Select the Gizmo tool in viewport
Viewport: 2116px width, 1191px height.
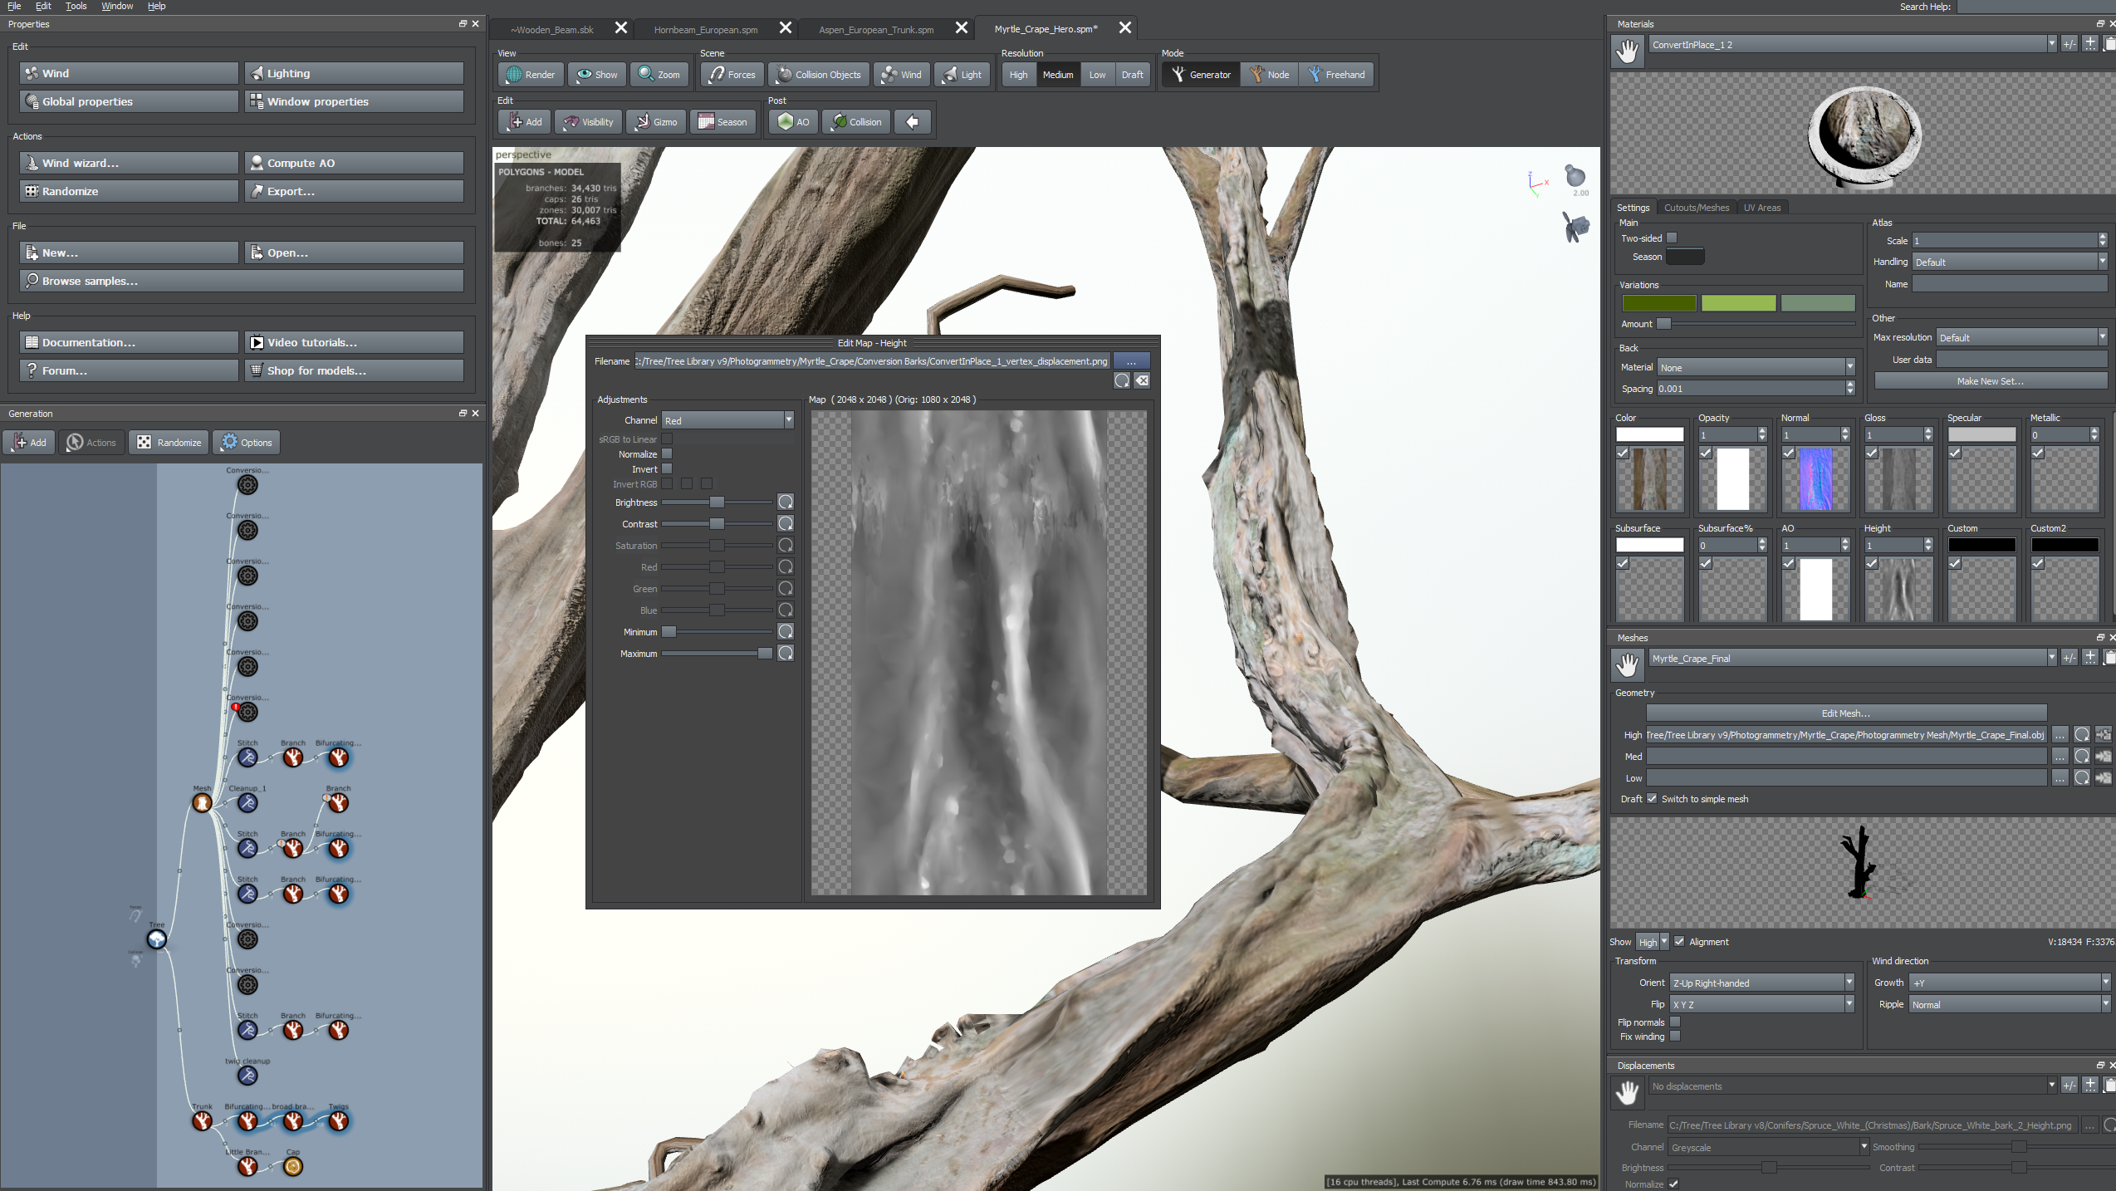[659, 120]
